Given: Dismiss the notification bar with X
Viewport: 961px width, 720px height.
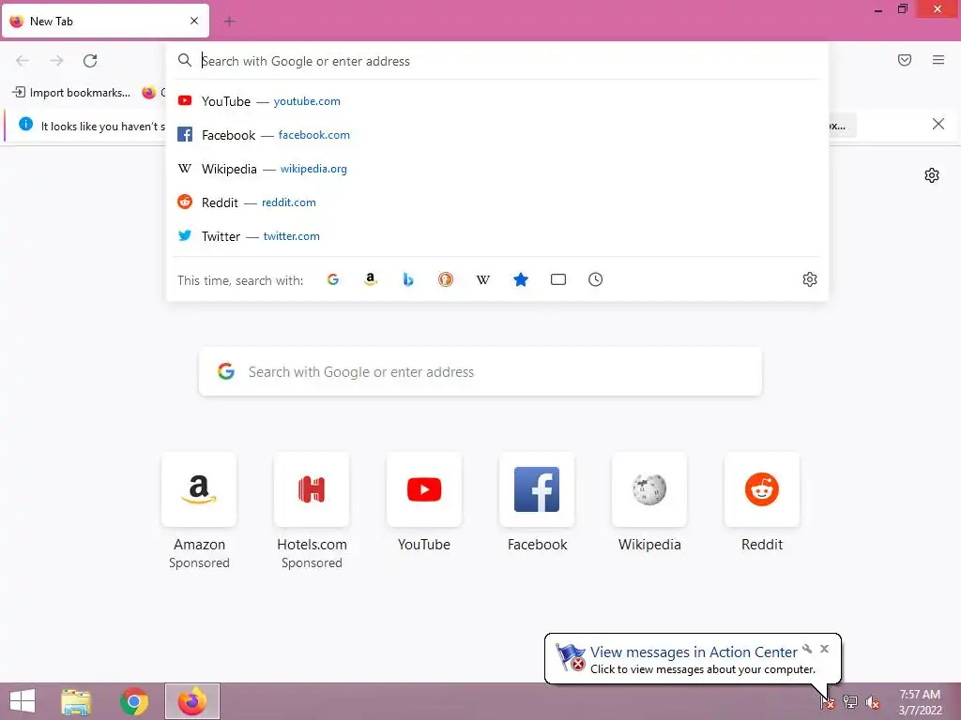Looking at the screenshot, I should [x=938, y=125].
